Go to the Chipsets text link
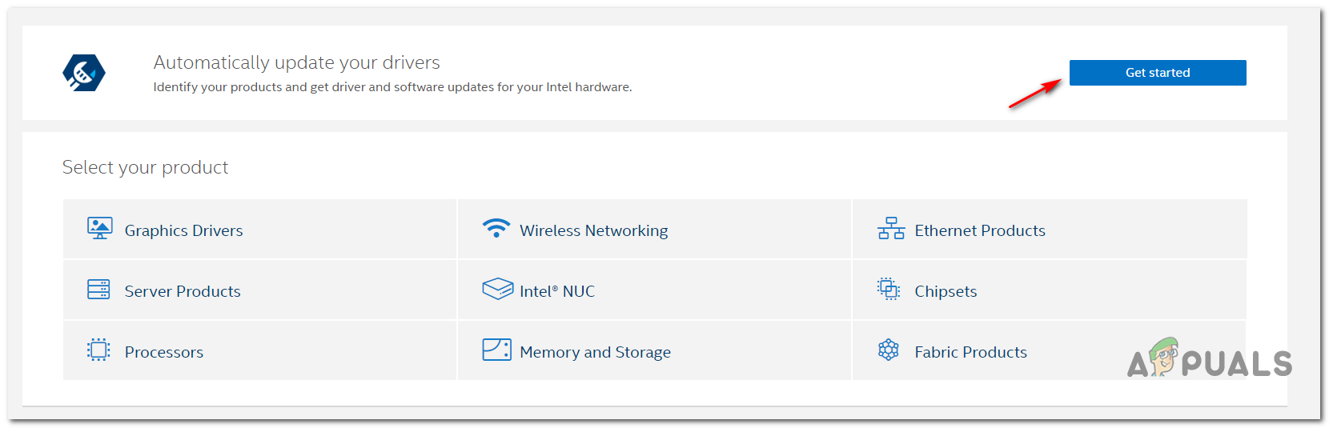 [x=946, y=291]
